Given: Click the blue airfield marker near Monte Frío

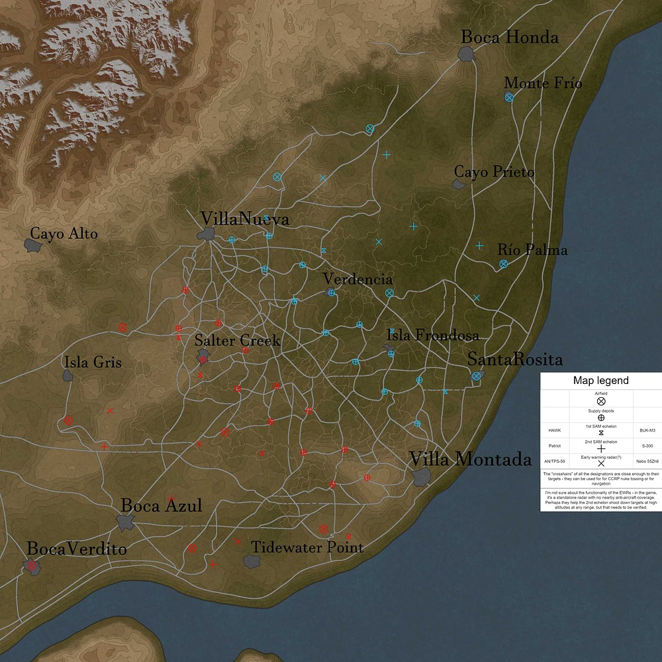Looking at the screenshot, I should click(x=508, y=97).
